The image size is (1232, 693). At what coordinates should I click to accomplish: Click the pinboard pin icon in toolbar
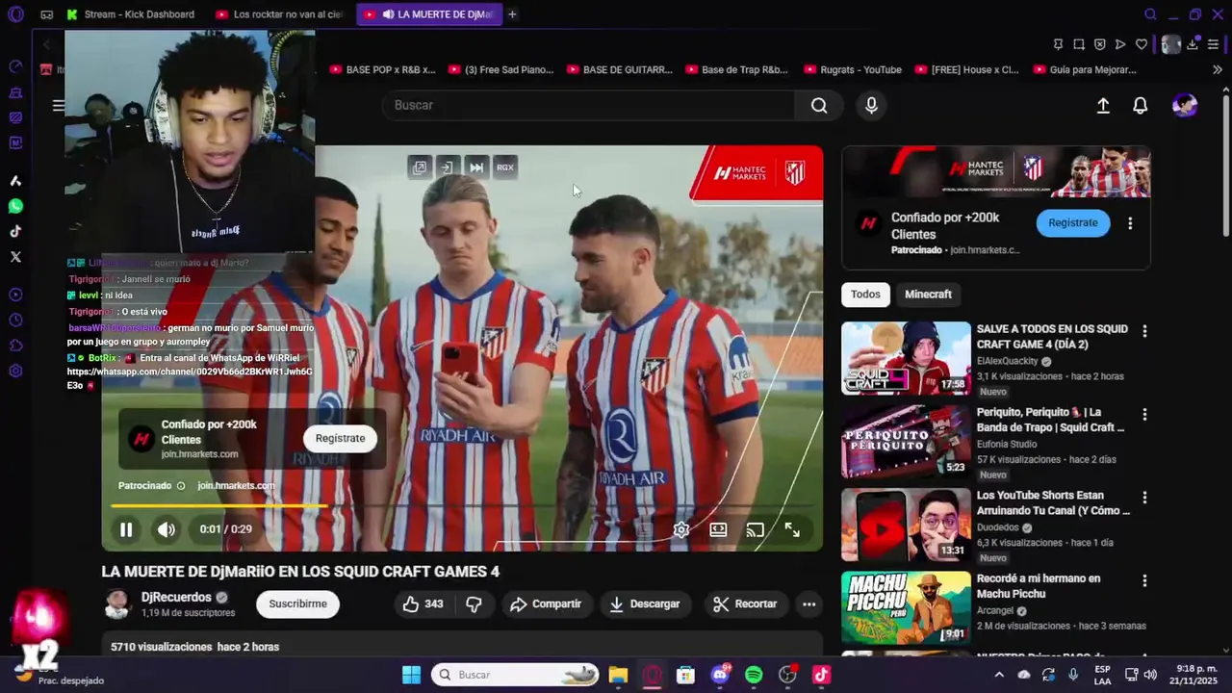pyautogui.click(x=1058, y=44)
